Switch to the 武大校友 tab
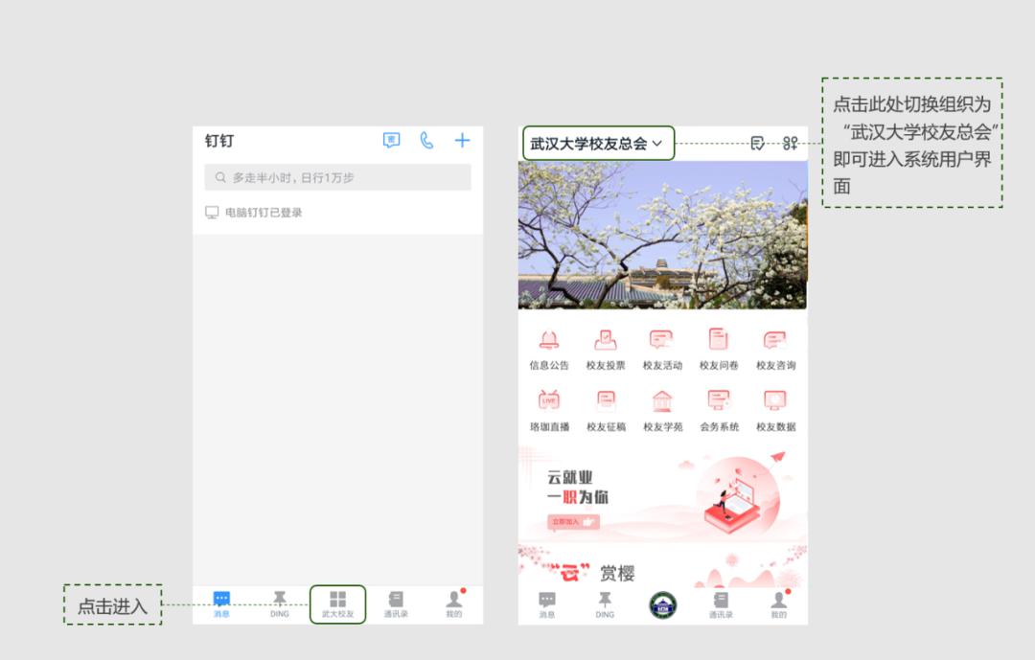The image size is (1035, 660). pos(338,603)
